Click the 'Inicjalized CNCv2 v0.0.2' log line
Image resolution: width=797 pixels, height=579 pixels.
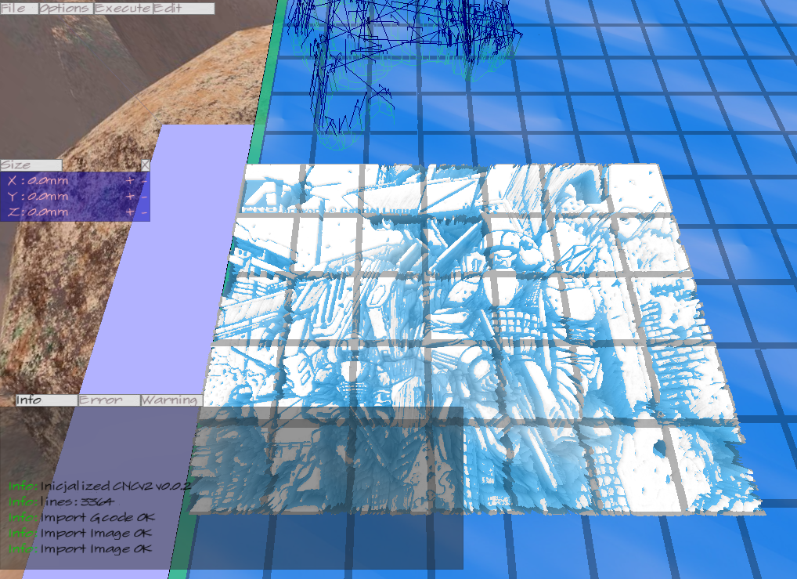tap(99, 487)
